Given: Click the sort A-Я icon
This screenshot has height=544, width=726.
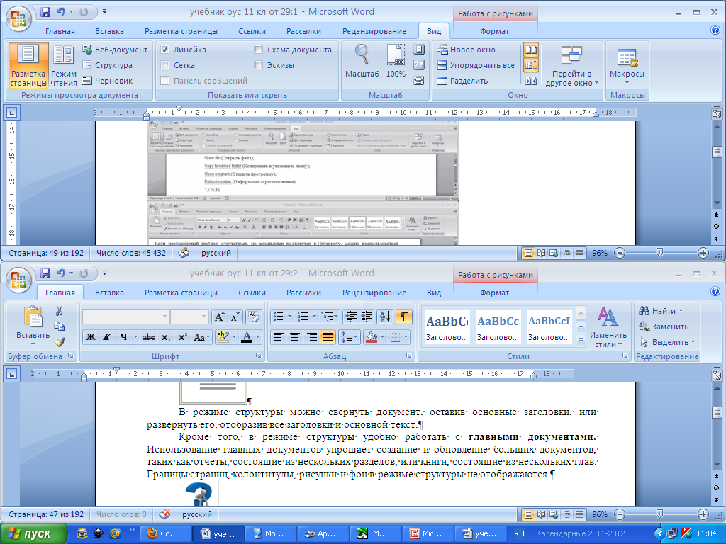Looking at the screenshot, I should [385, 317].
